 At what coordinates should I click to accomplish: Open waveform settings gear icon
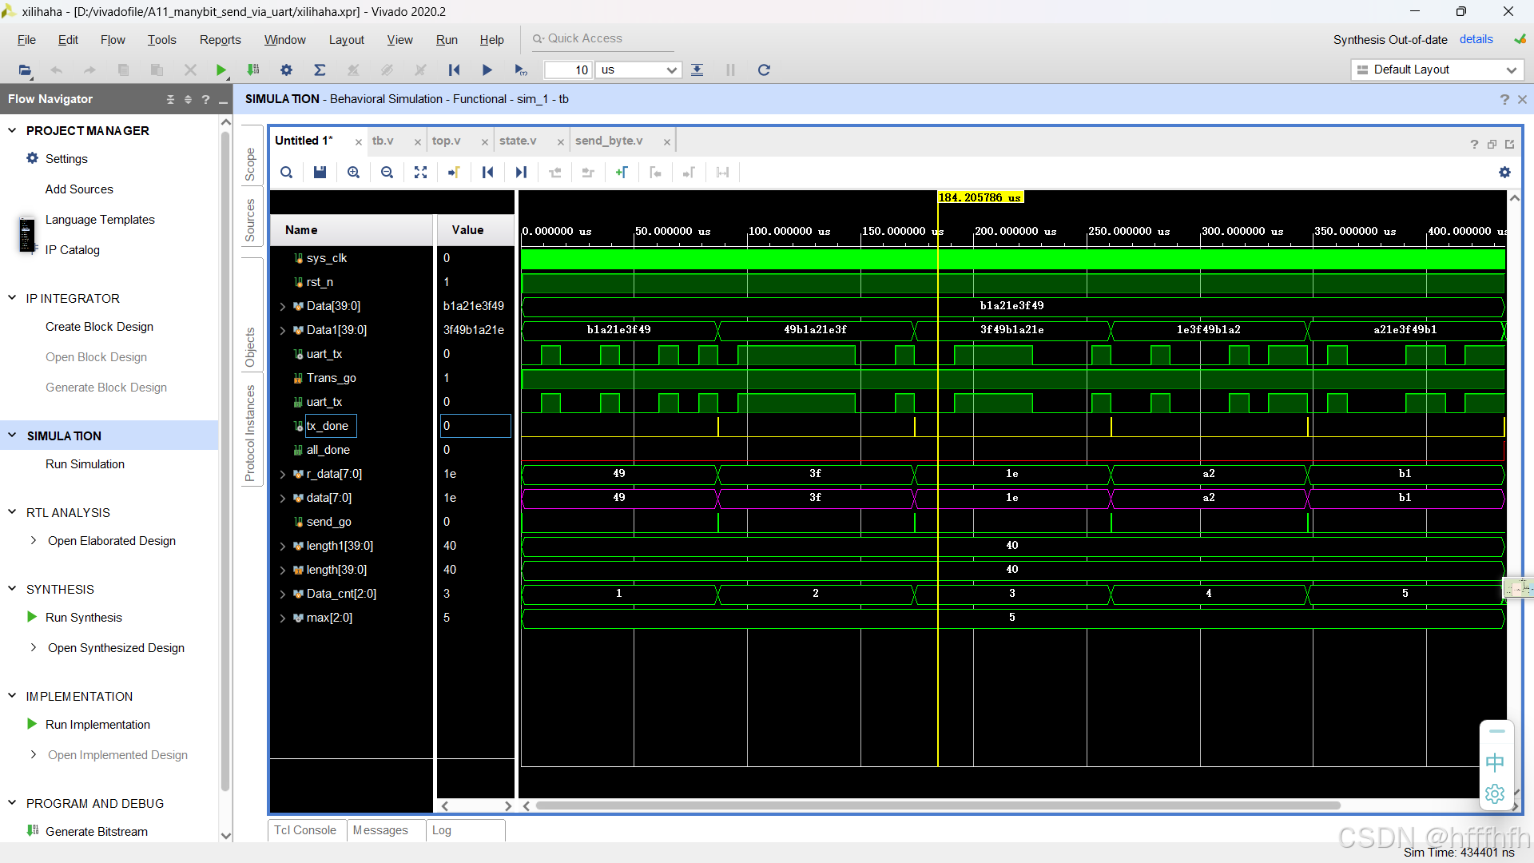pyautogui.click(x=1504, y=172)
